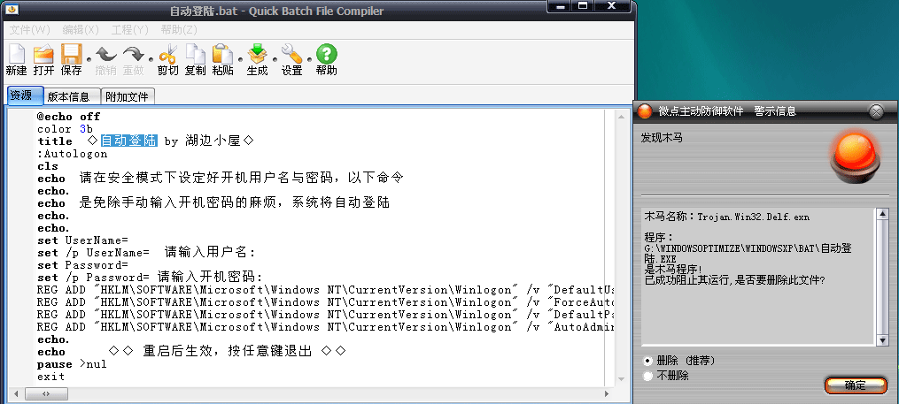
Task: Click the REG ADD line ending ForceAuto
Action: (x=326, y=302)
